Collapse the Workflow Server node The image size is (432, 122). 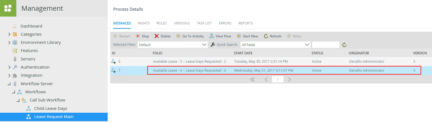pos(9,84)
